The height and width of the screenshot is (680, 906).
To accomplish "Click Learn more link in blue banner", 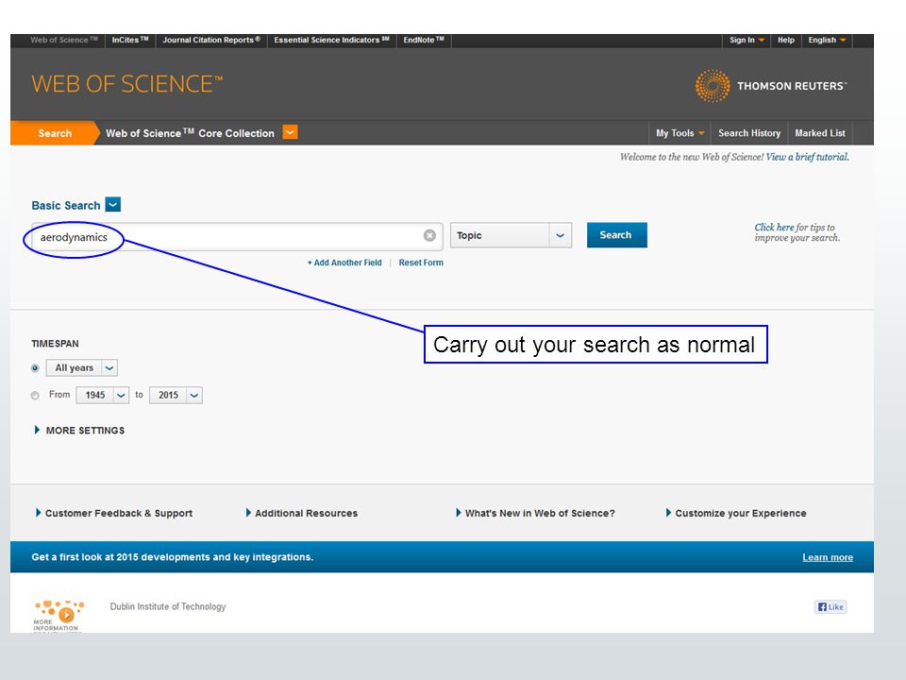I will (x=828, y=557).
